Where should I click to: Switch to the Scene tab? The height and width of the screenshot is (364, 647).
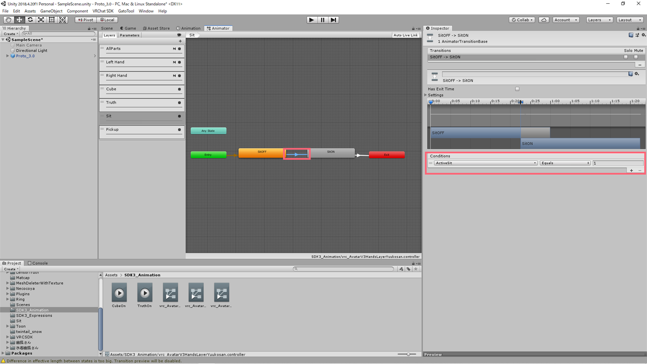(107, 28)
